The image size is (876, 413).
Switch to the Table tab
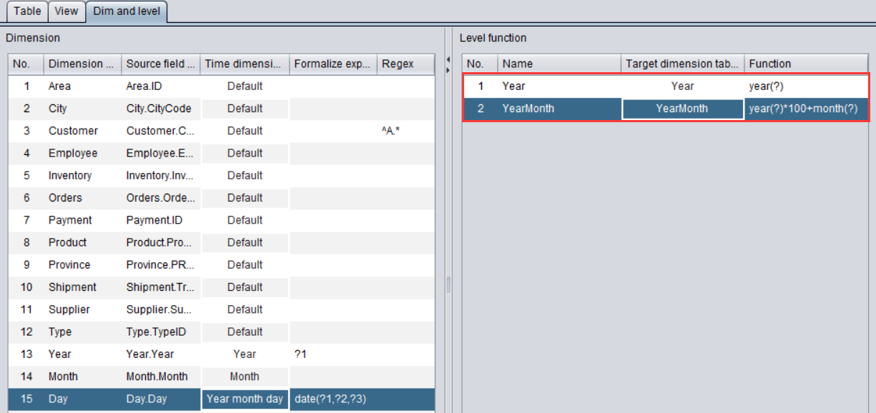pos(27,11)
